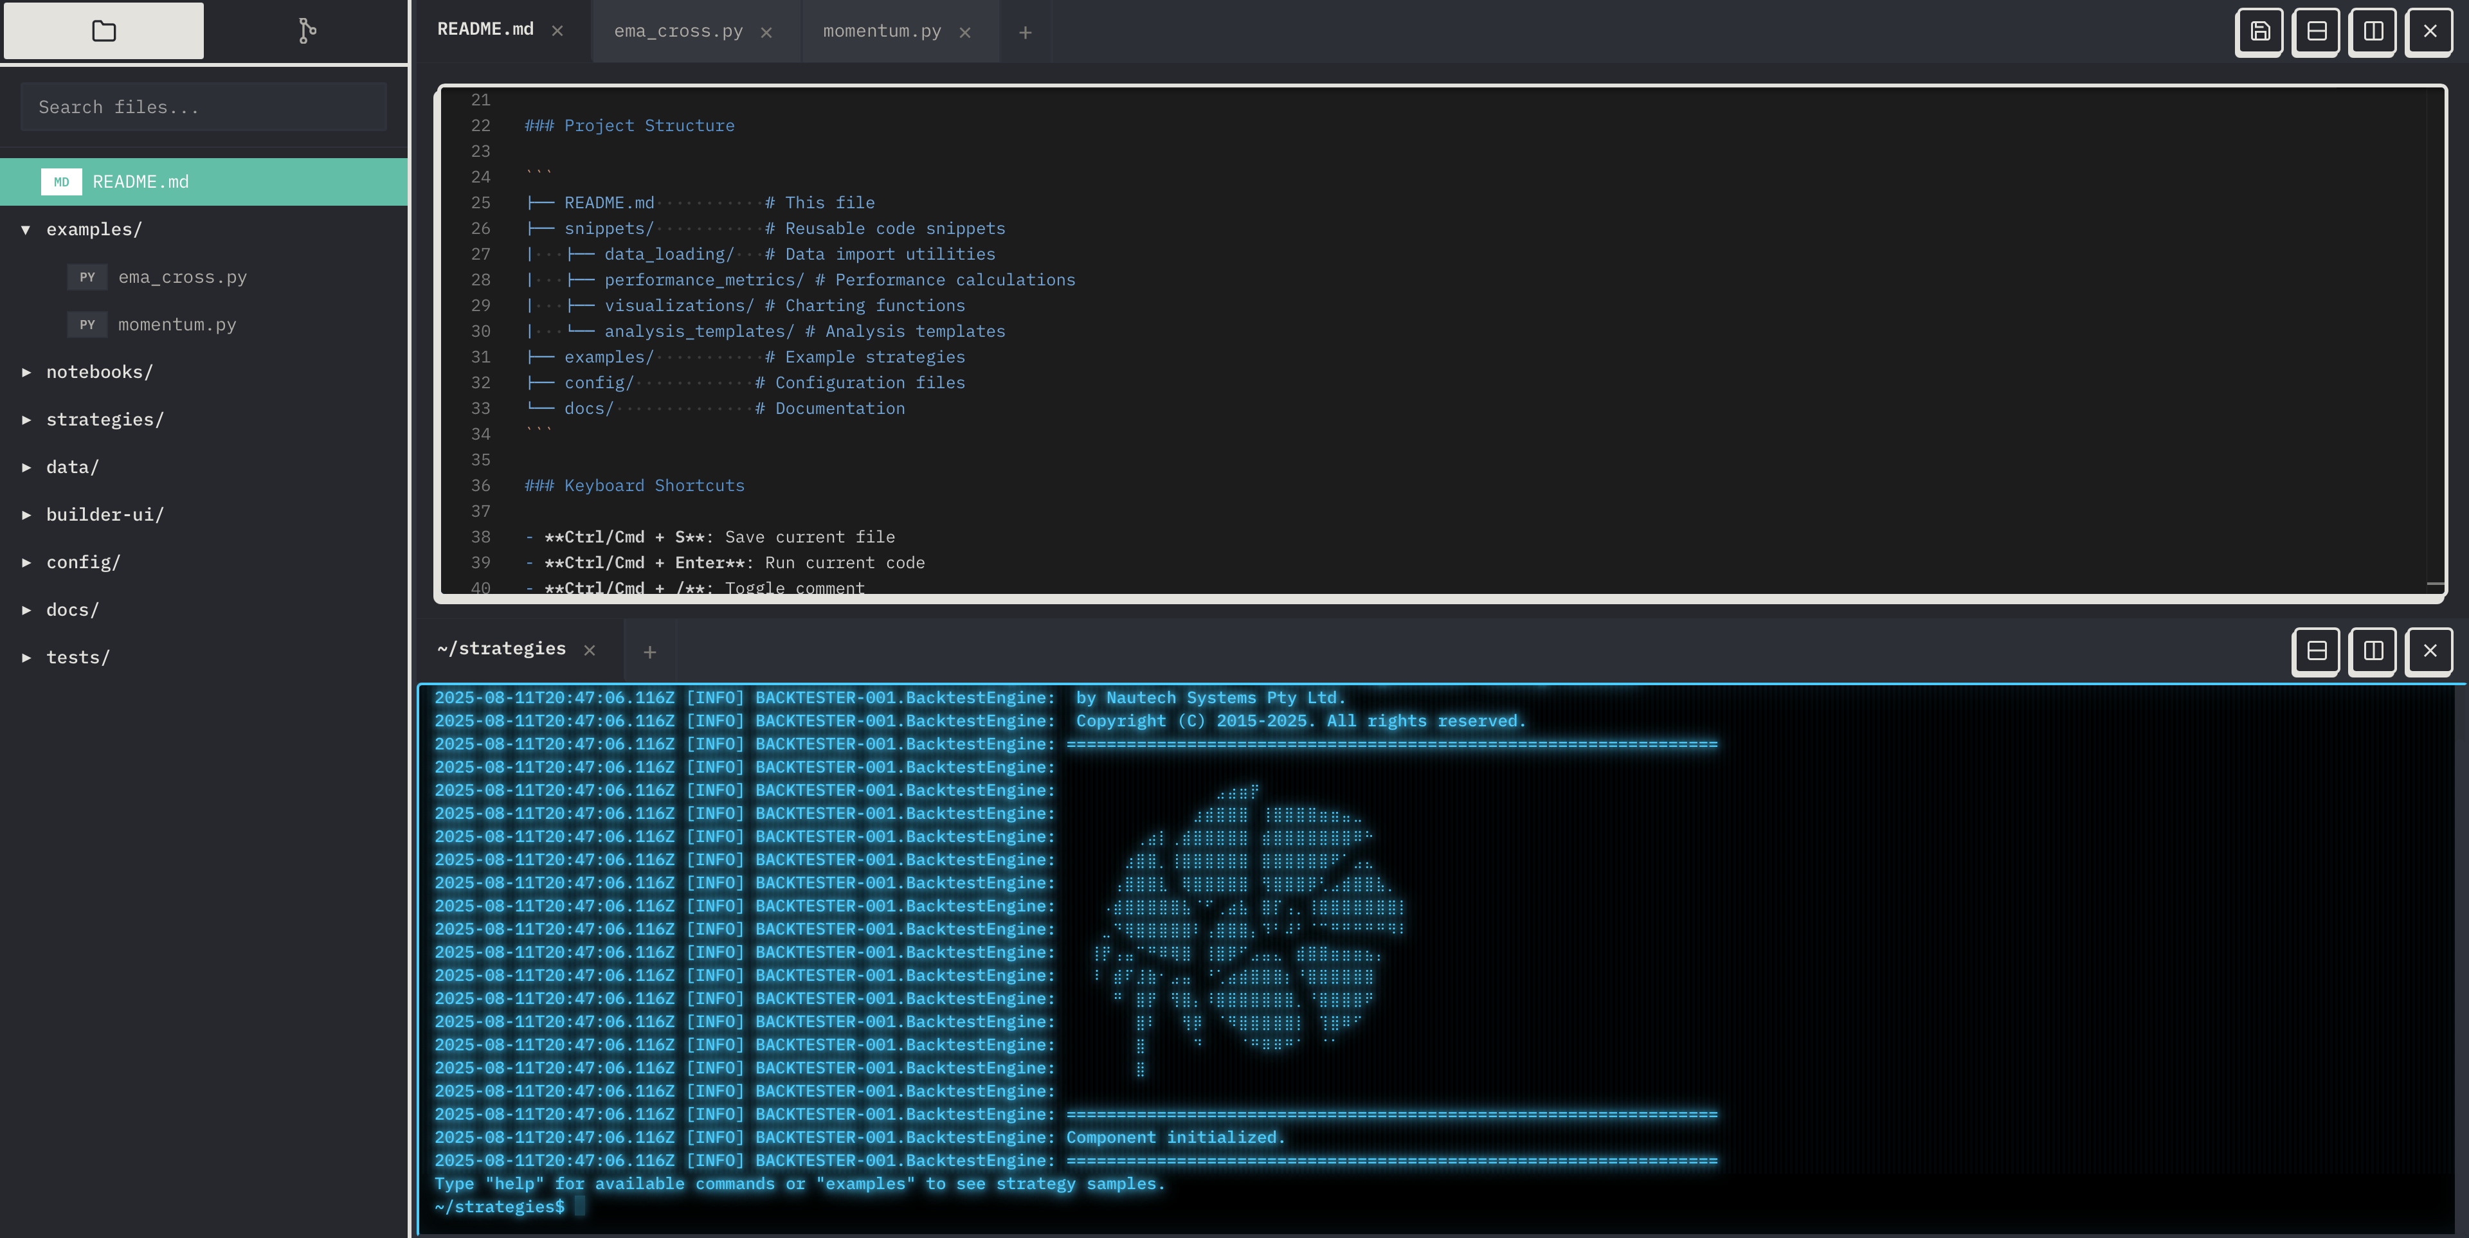This screenshot has width=2469, height=1238.
Task: Click the MD badge of README.md
Action: point(61,182)
